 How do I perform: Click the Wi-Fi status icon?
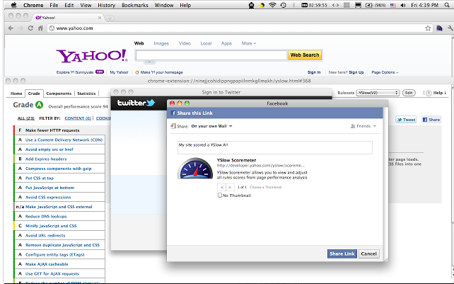[x=272, y=5]
